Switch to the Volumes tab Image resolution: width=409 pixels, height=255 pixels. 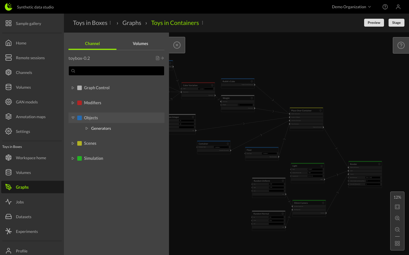140,43
